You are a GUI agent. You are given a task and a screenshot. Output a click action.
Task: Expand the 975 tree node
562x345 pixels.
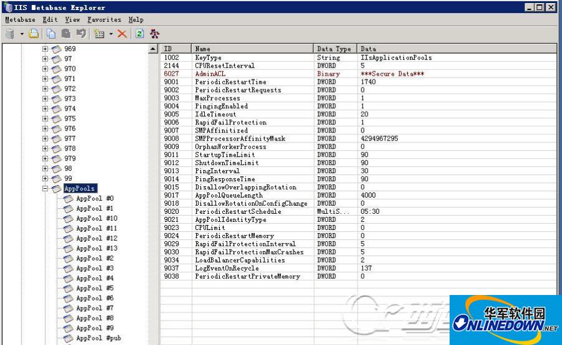(x=45, y=119)
